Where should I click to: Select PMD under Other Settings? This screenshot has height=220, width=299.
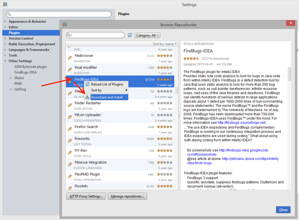[18, 84]
